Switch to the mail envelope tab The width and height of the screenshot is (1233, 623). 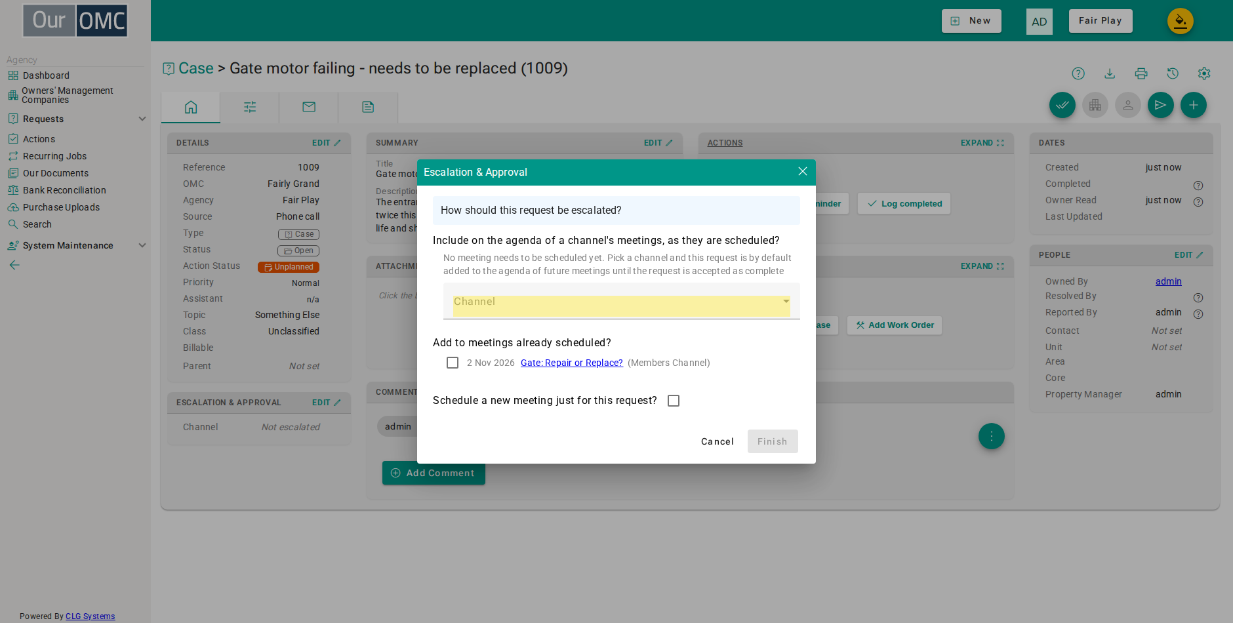coord(309,107)
